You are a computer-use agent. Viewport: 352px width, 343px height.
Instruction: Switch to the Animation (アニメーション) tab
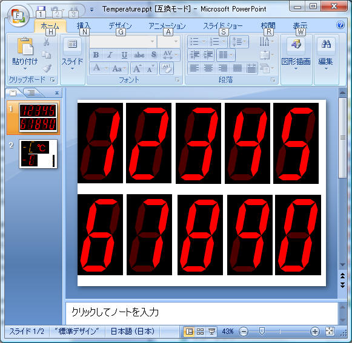(x=167, y=26)
